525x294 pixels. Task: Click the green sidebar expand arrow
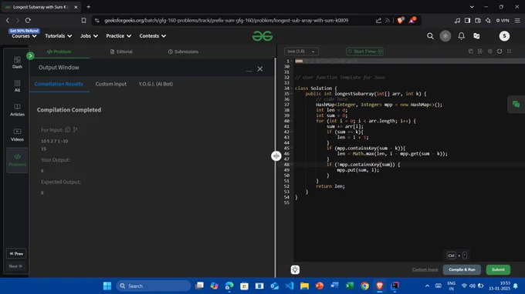pos(30,55)
